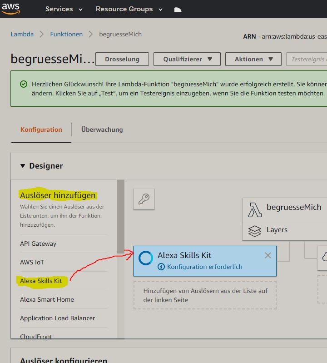
Task: Expand the Qualifizierer dropdown
Action: [187, 59]
